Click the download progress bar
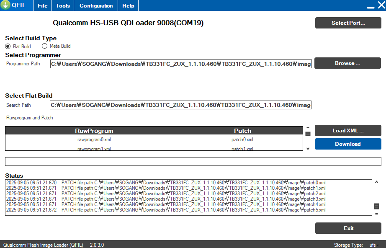386x248 pixels. 193,161
